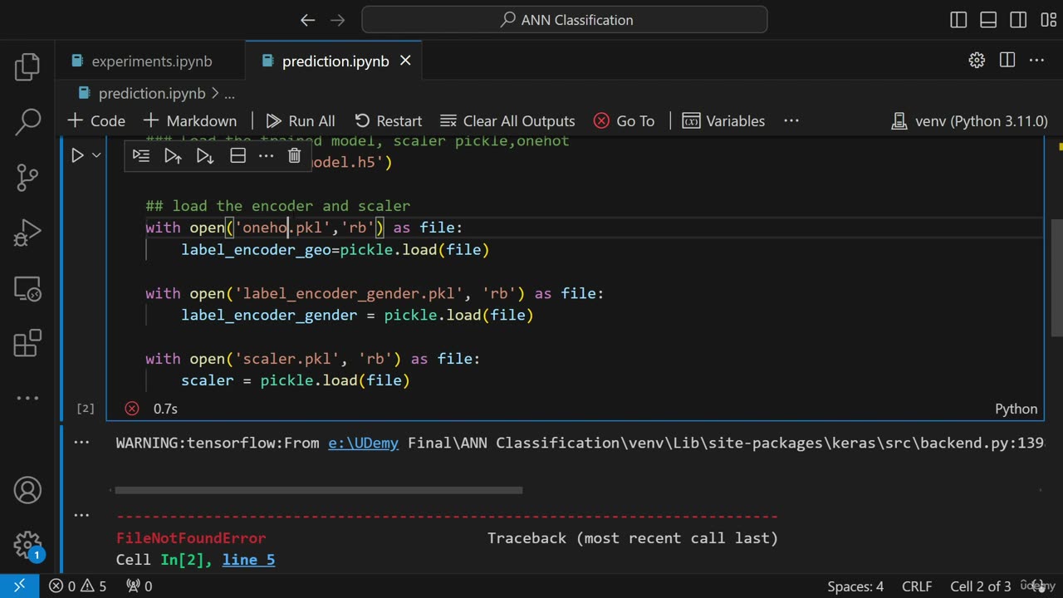
Task: Delete the cell with the trash icon
Action: pyautogui.click(x=294, y=155)
